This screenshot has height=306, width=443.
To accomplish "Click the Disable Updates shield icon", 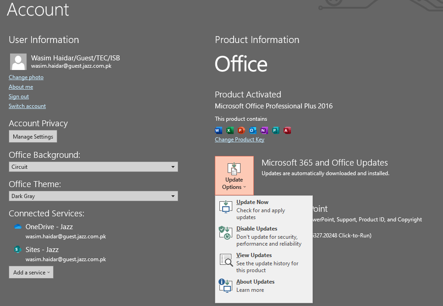I will [226, 233].
